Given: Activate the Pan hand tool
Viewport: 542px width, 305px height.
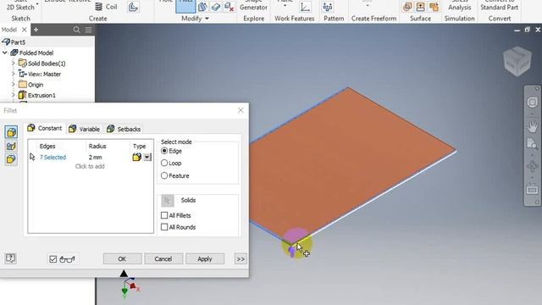Looking at the screenshot, I should 533,126.
